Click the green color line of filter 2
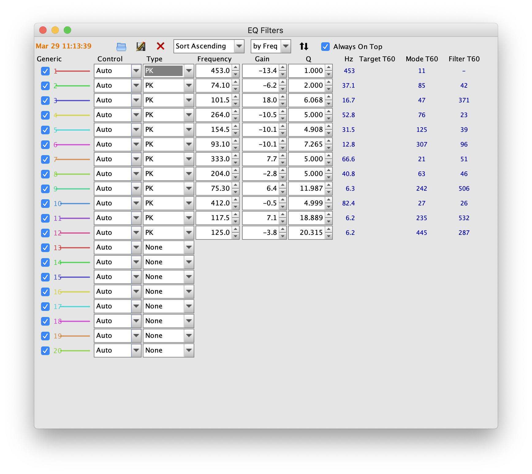Screen dimensions: 532x474 (x=73, y=86)
